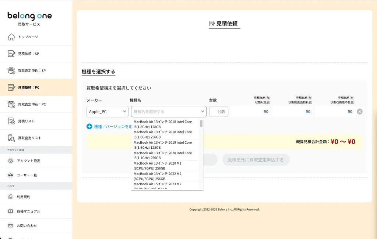
Task: Open the メーカー dropdown showing Apple_PC
Action: 108,112
